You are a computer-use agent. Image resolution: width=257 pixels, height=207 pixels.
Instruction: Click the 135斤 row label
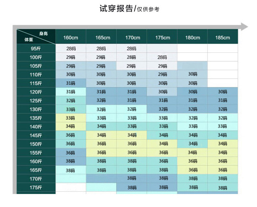click(36, 118)
